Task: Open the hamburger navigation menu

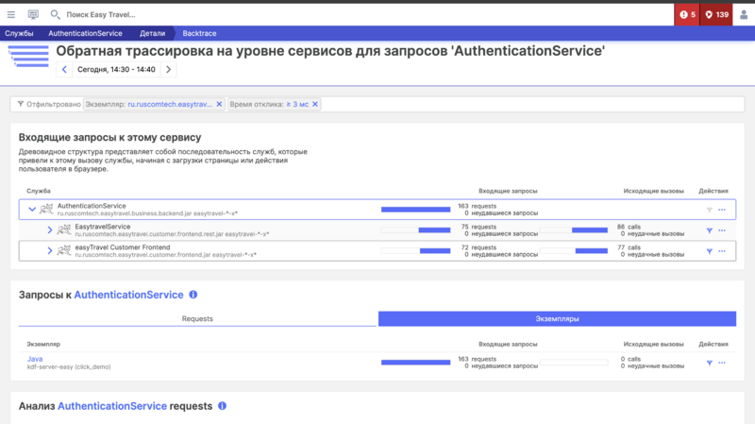Action: [x=11, y=14]
